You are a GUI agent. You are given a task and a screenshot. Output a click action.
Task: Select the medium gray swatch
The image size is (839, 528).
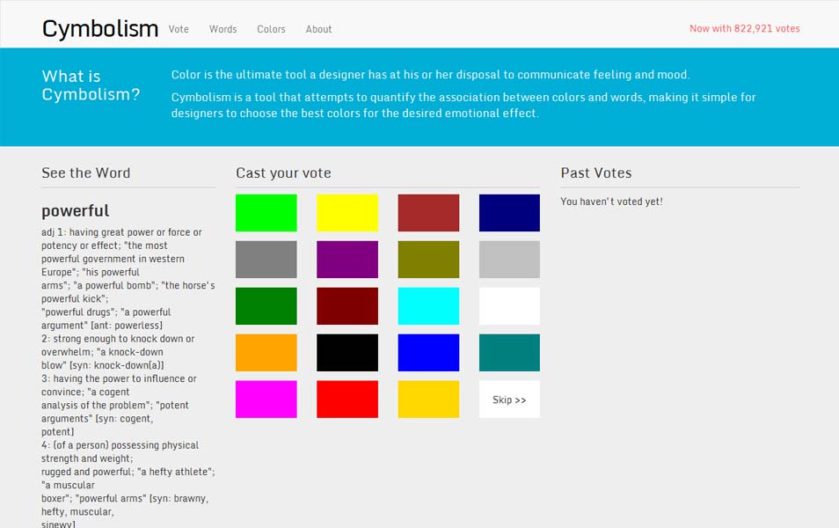click(x=266, y=260)
